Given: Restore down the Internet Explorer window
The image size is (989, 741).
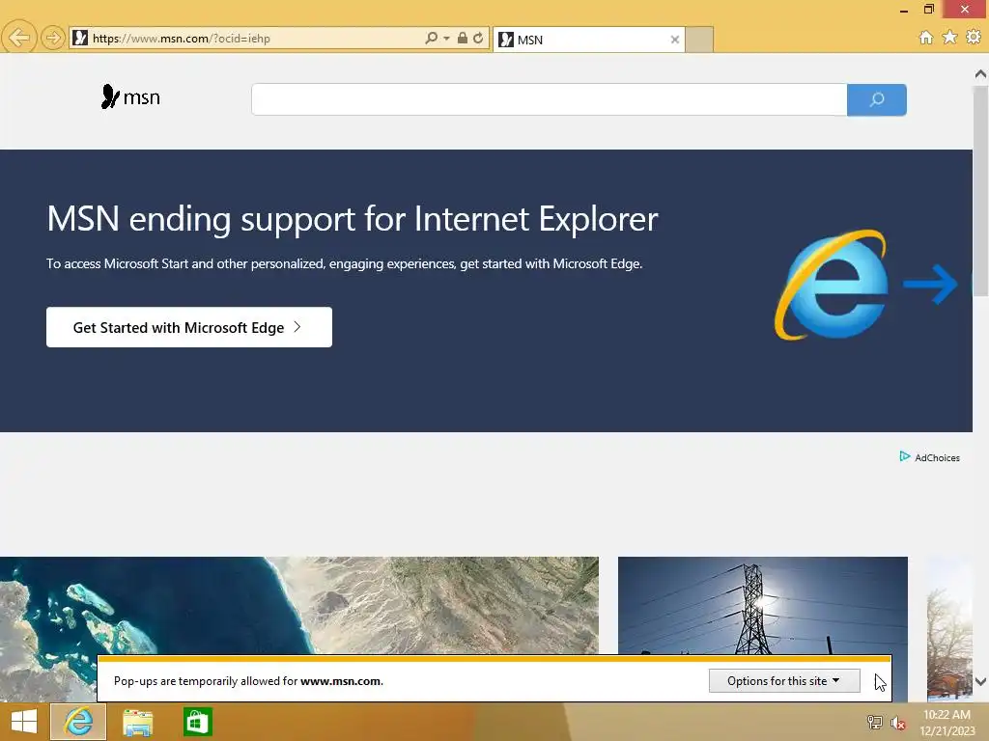Looking at the screenshot, I should pos(928,9).
